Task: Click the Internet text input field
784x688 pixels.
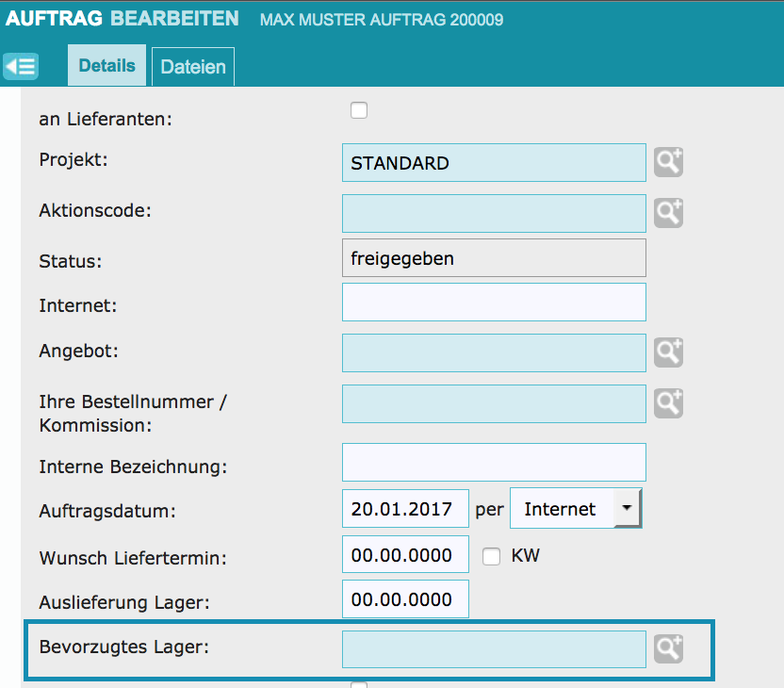Action: [x=494, y=303]
